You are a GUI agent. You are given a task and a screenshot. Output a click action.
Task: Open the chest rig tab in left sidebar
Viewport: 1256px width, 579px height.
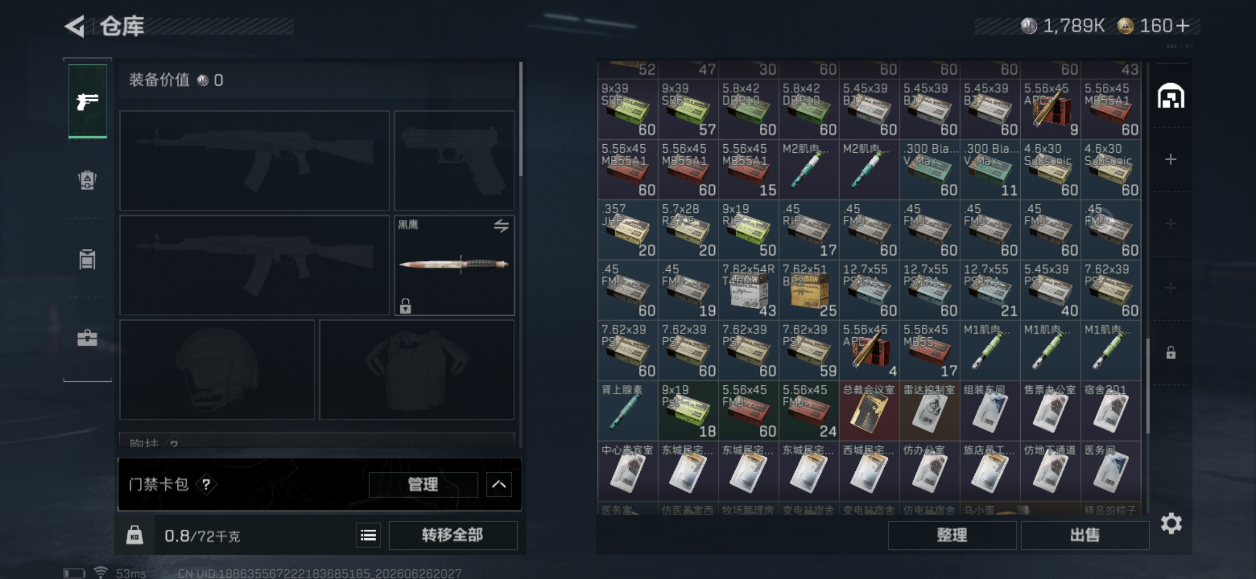(87, 259)
